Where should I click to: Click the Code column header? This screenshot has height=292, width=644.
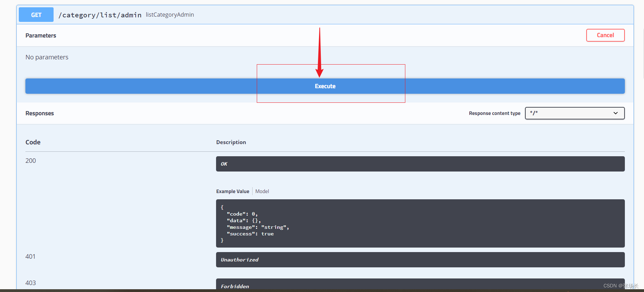coord(33,142)
